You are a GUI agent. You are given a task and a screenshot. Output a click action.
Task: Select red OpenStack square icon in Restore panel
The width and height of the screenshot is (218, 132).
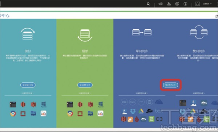[80, 114]
